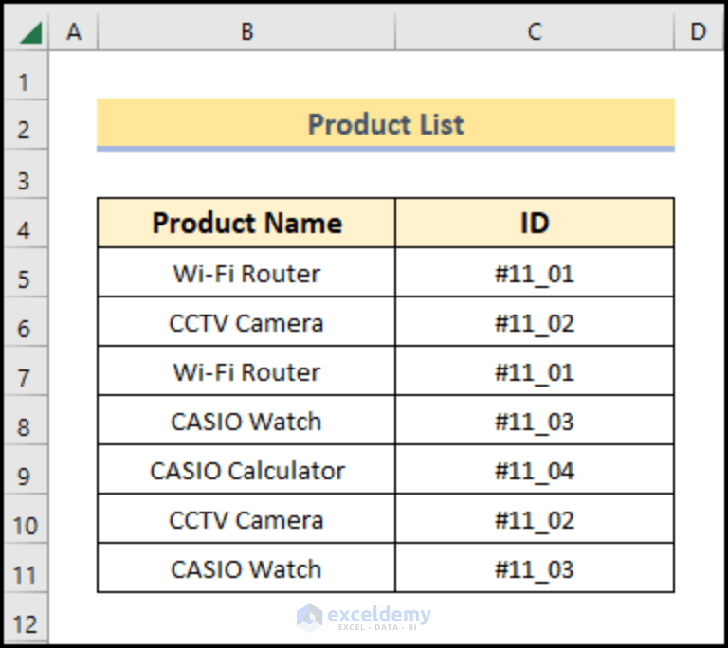Select Wi-Fi Router cell in row 7

[246, 370]
